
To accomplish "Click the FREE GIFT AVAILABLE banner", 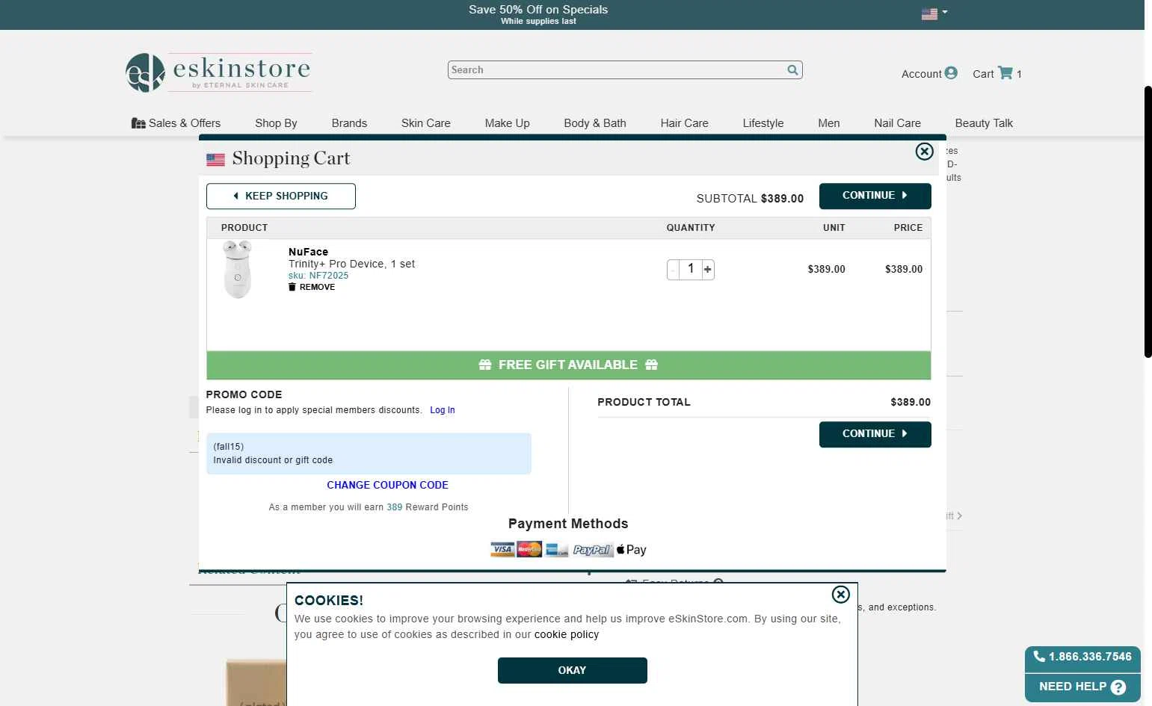I will point(569,365).
